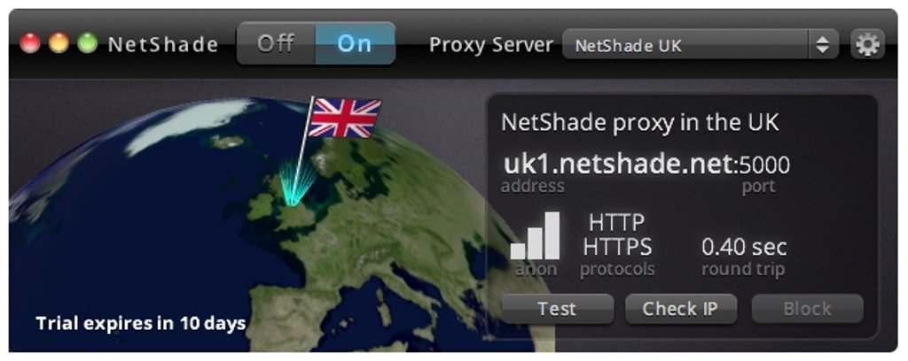The width and height of the screenshot is (908, 361).
Task: Click the port number 5000
Action: tap(764, 166)
